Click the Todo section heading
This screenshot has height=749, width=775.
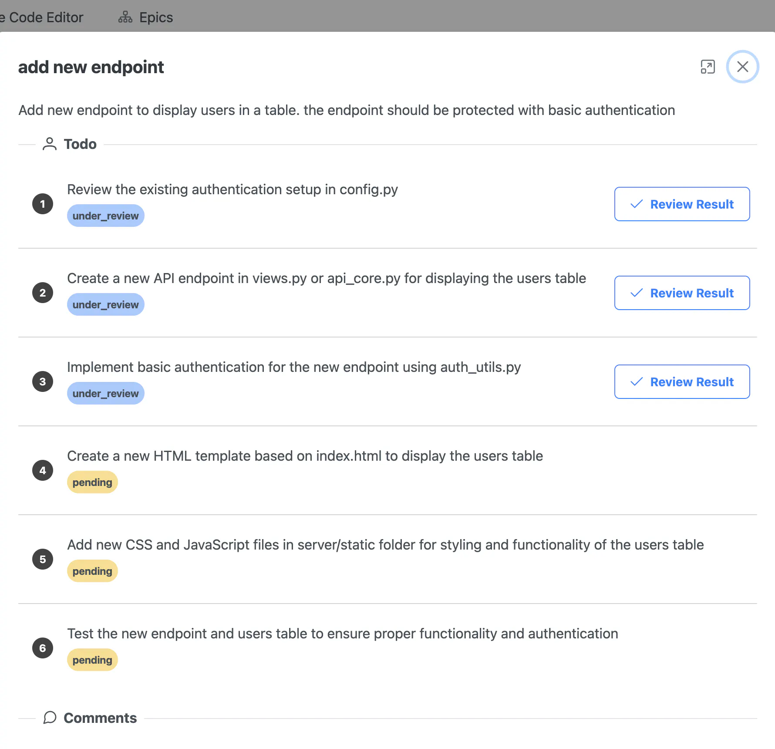point(80,144)
